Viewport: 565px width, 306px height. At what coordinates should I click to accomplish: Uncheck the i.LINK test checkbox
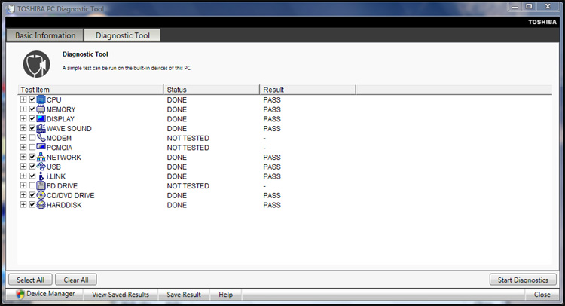click(32, 176)
